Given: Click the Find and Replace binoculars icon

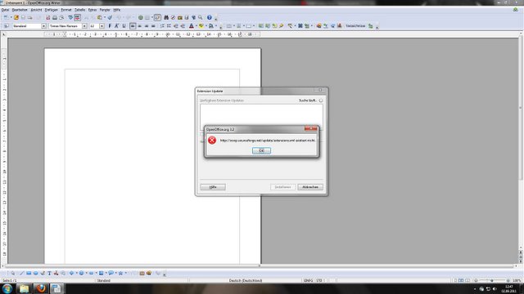Looking at the screenshot, I should [x=166, y=17].
